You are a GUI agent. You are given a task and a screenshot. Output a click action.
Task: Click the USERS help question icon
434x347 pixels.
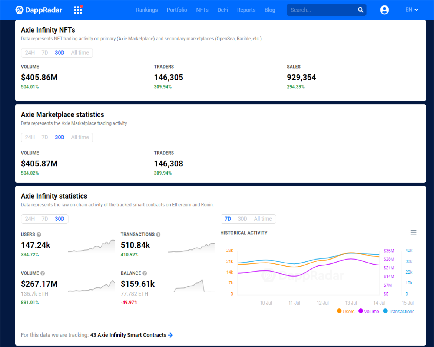click(x=39, y=234)
